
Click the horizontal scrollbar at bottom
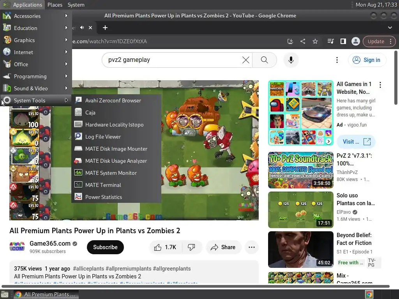click(x=196, y=286)
